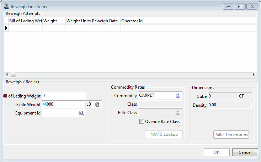Click the Weight Units column header
261x162 pixels.
tap(78, 21)
